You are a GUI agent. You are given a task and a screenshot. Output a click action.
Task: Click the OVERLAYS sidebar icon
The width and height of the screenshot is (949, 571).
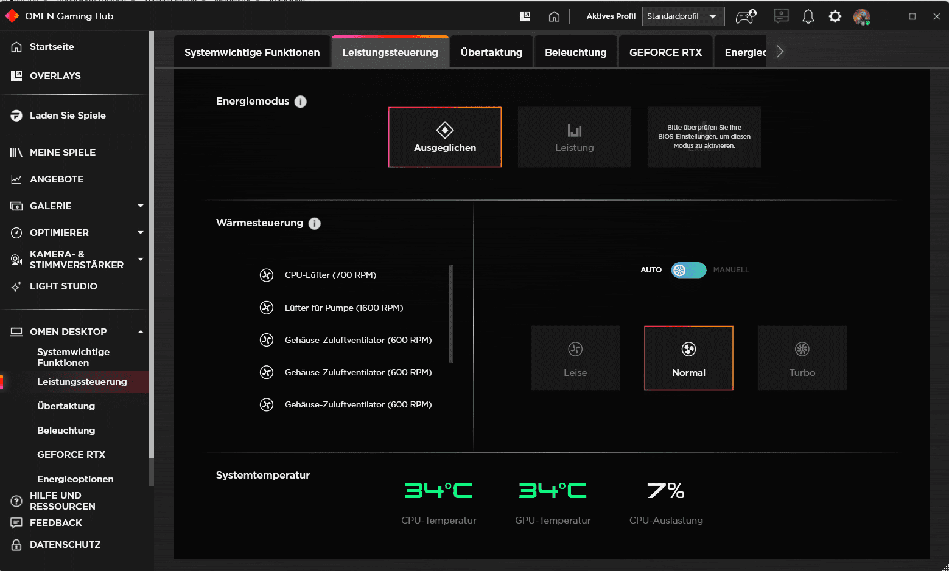pyautogui.click(x=16, y=75)
